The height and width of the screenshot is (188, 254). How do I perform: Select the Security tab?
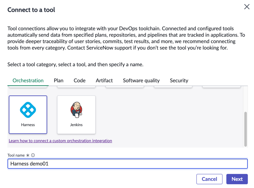point(179,81)
